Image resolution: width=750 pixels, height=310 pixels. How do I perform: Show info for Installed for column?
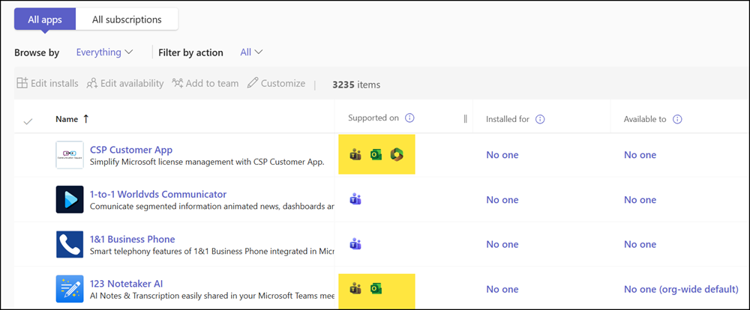coord(540,119)
